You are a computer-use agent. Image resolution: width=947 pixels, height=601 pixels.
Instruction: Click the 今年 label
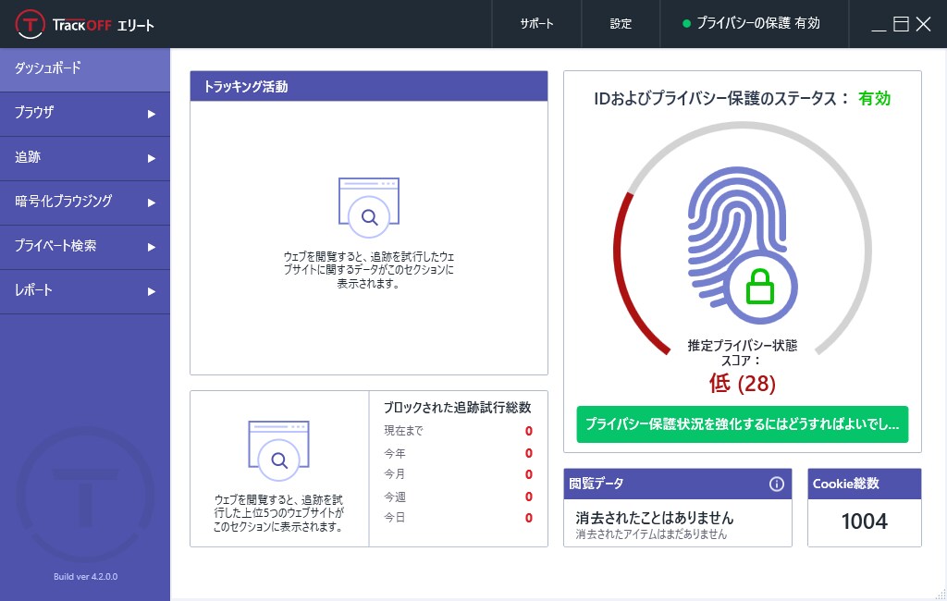pos(395,454)
